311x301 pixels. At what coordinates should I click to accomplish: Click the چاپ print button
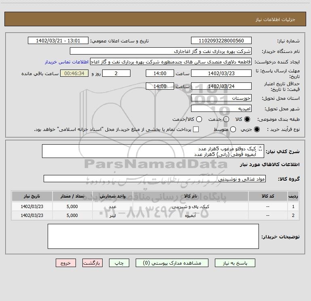[119, 263]
